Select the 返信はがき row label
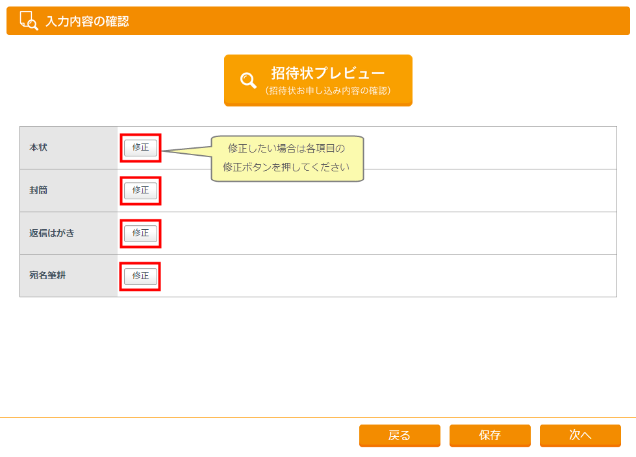Screen dimensions: 636x457 (x=52, y=233)
